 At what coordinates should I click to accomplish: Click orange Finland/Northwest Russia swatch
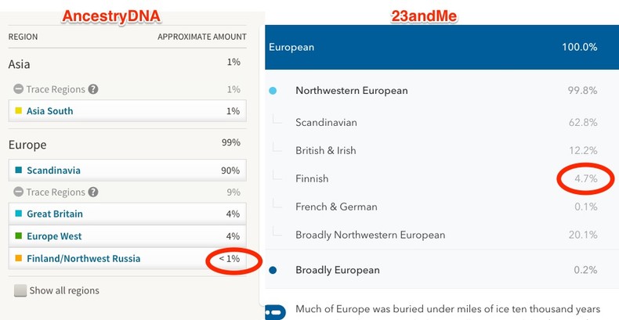coord(18,258)
